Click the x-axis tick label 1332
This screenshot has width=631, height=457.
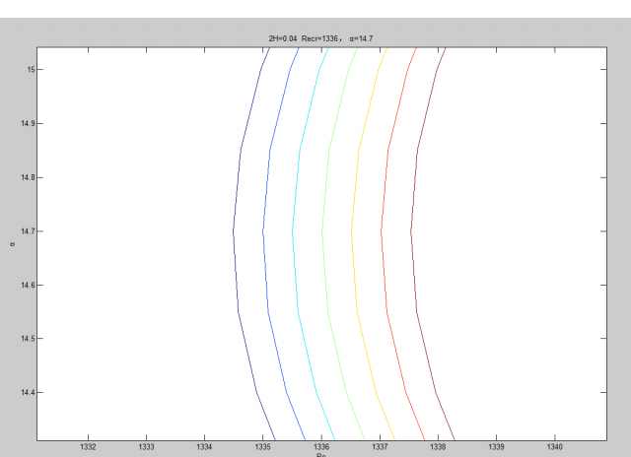pyautogui.click(x=88, y=447)
